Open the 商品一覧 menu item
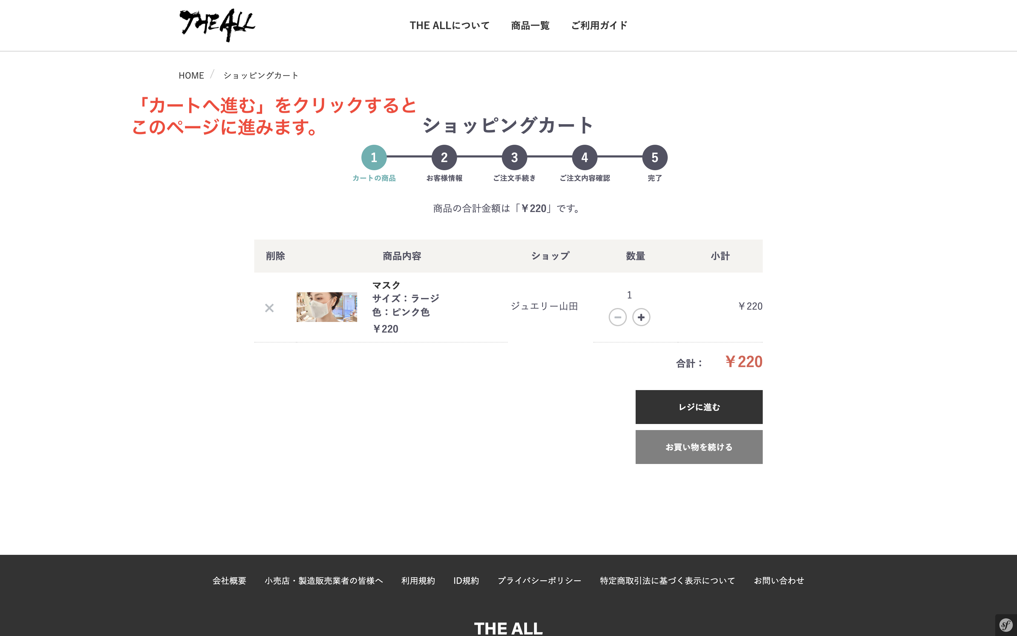Image resolution: width=1017 pixels, height=636 pixels. 530,26
